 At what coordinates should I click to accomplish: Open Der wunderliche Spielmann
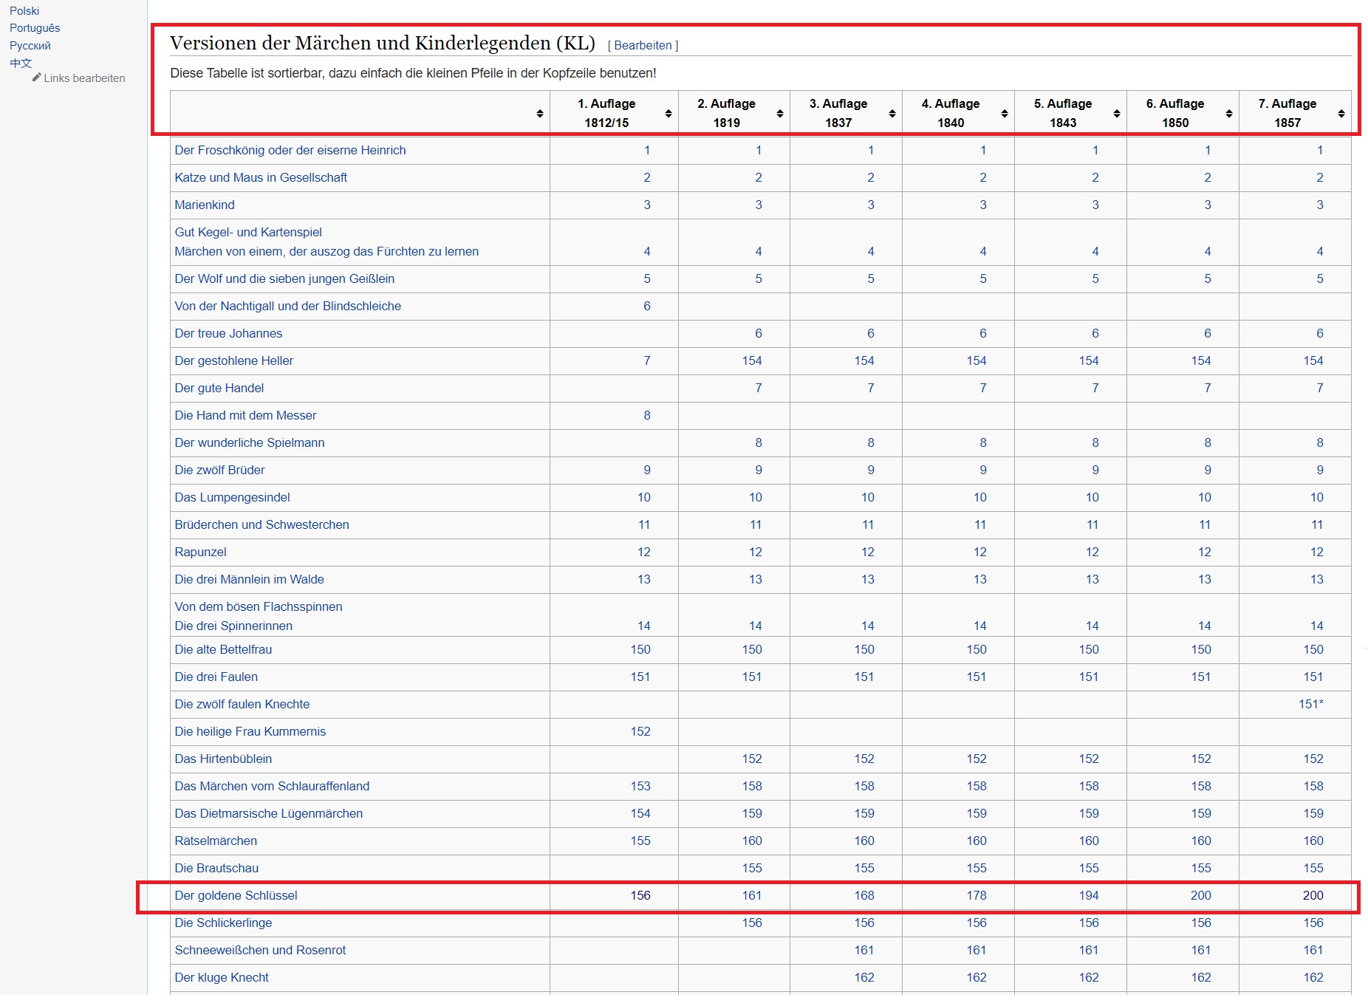click(x=250, y=442)
